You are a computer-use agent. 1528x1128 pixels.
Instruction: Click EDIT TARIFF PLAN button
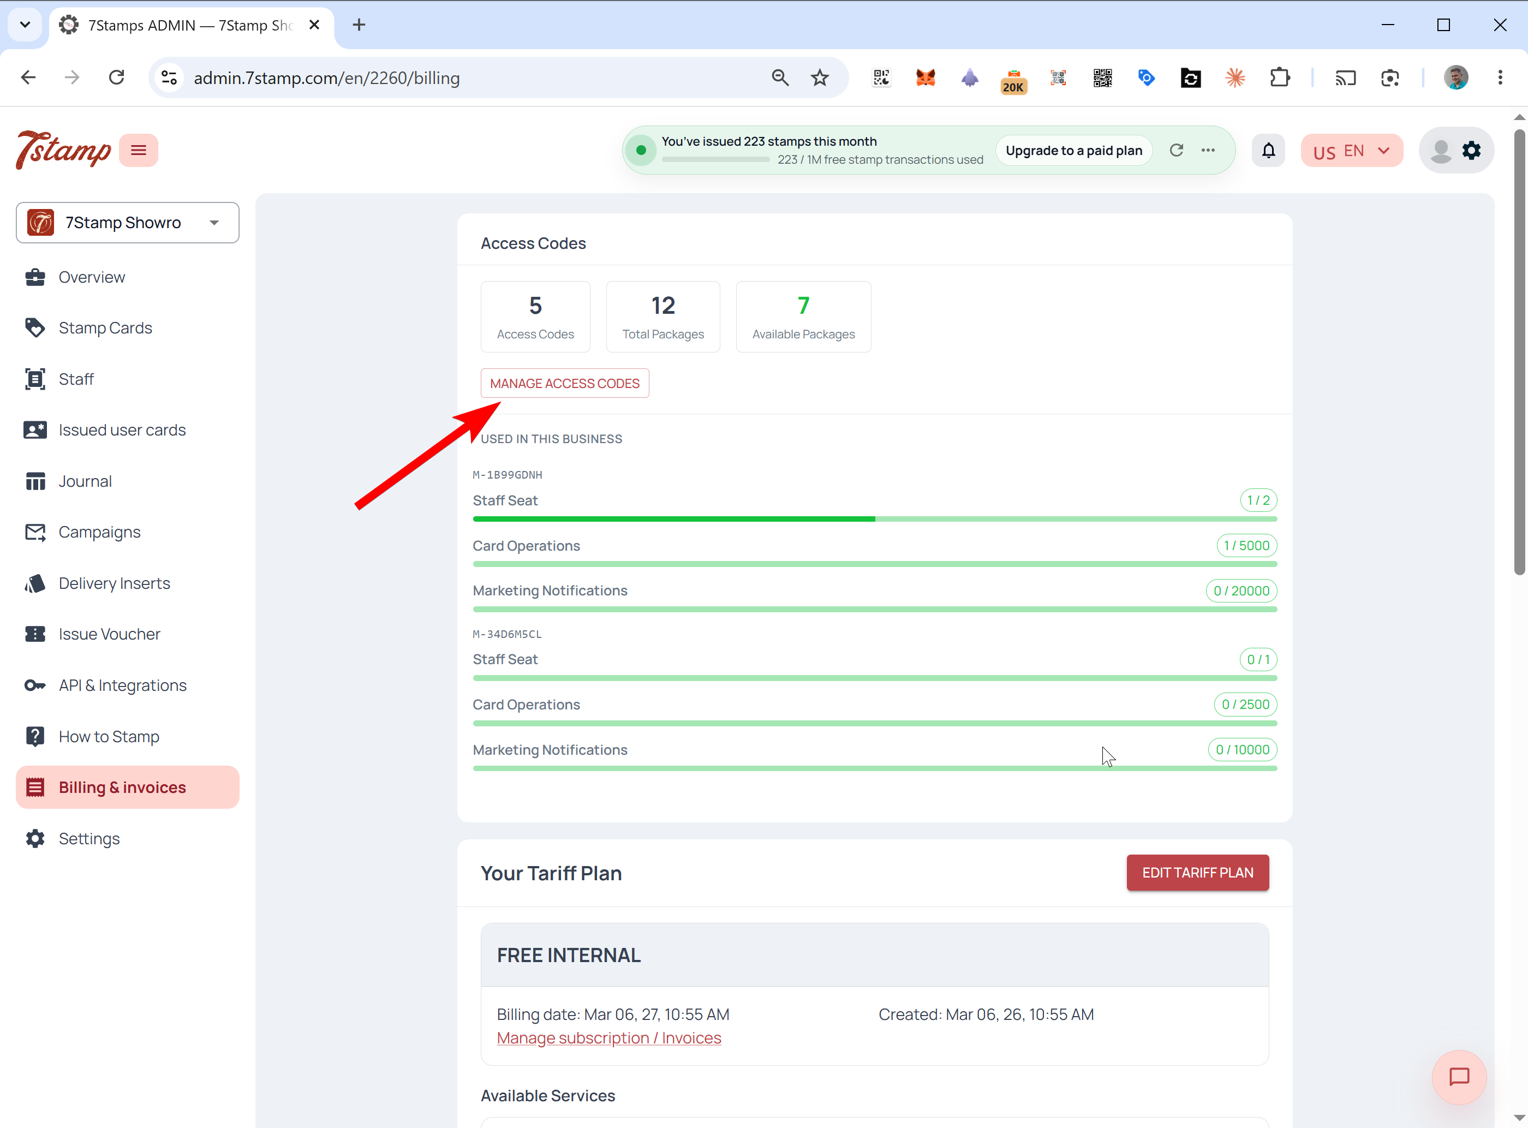tap(1197, 873)
